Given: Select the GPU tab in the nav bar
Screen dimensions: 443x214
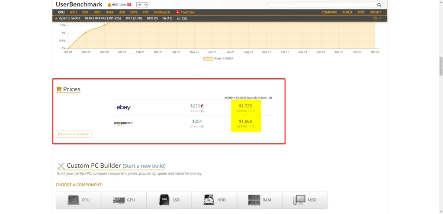Looking at the screenshot, I should [x=73, y=12].
